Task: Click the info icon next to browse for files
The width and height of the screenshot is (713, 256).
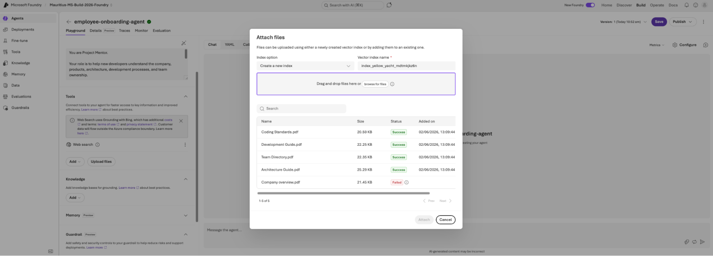Action: tap(392, 84)
